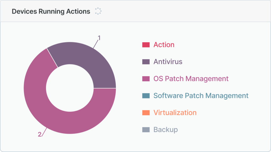Select the Backup legend text
This screenshot has width=271, height=152.
165,130
